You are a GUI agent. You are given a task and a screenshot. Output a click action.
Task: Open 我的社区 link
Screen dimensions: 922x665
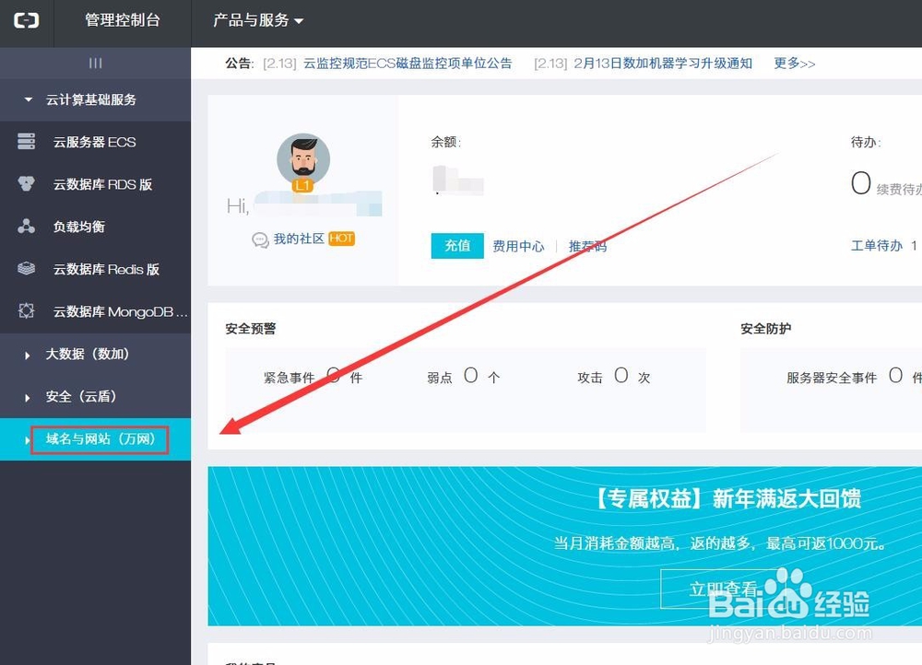[299, 239]
